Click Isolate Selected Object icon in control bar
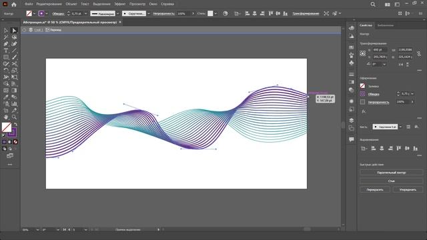Viewport: 427px width, 240px height. pyautogui.click(x=326, y=13)
